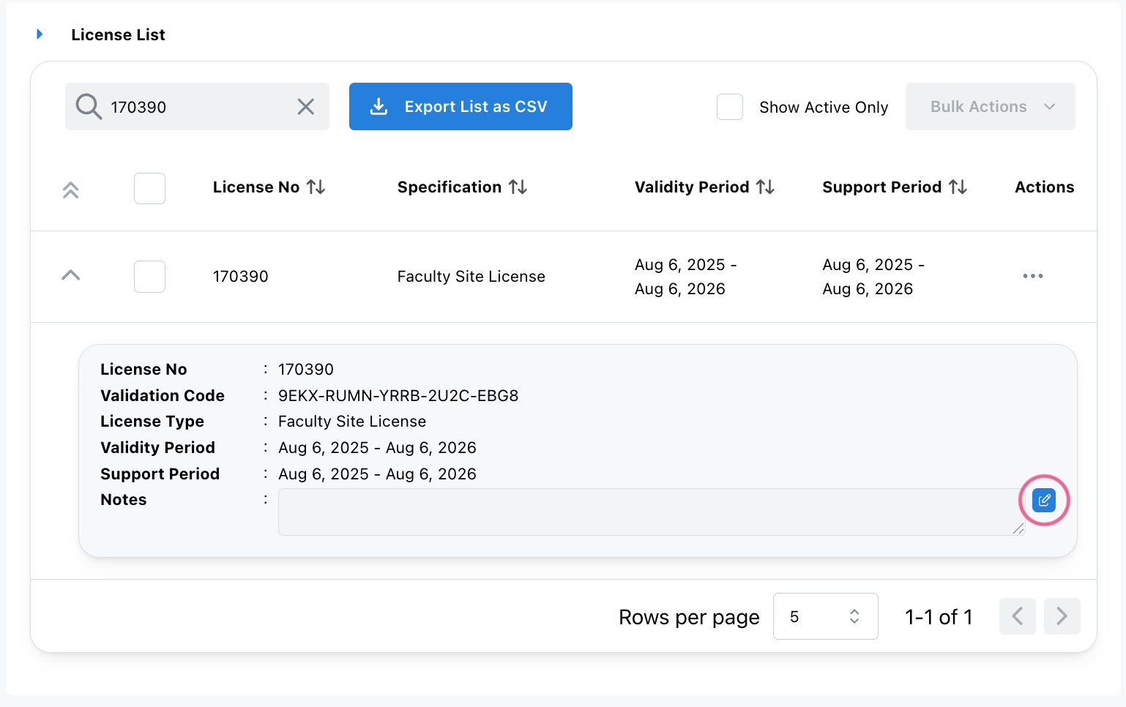The image size is (1126, 707).
Task: Tick the select-all header checkbox
Action: [x=149, y=188]
